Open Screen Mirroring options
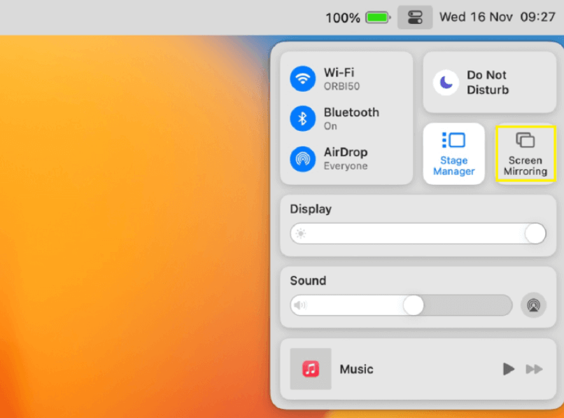 [x=525, y=154]
